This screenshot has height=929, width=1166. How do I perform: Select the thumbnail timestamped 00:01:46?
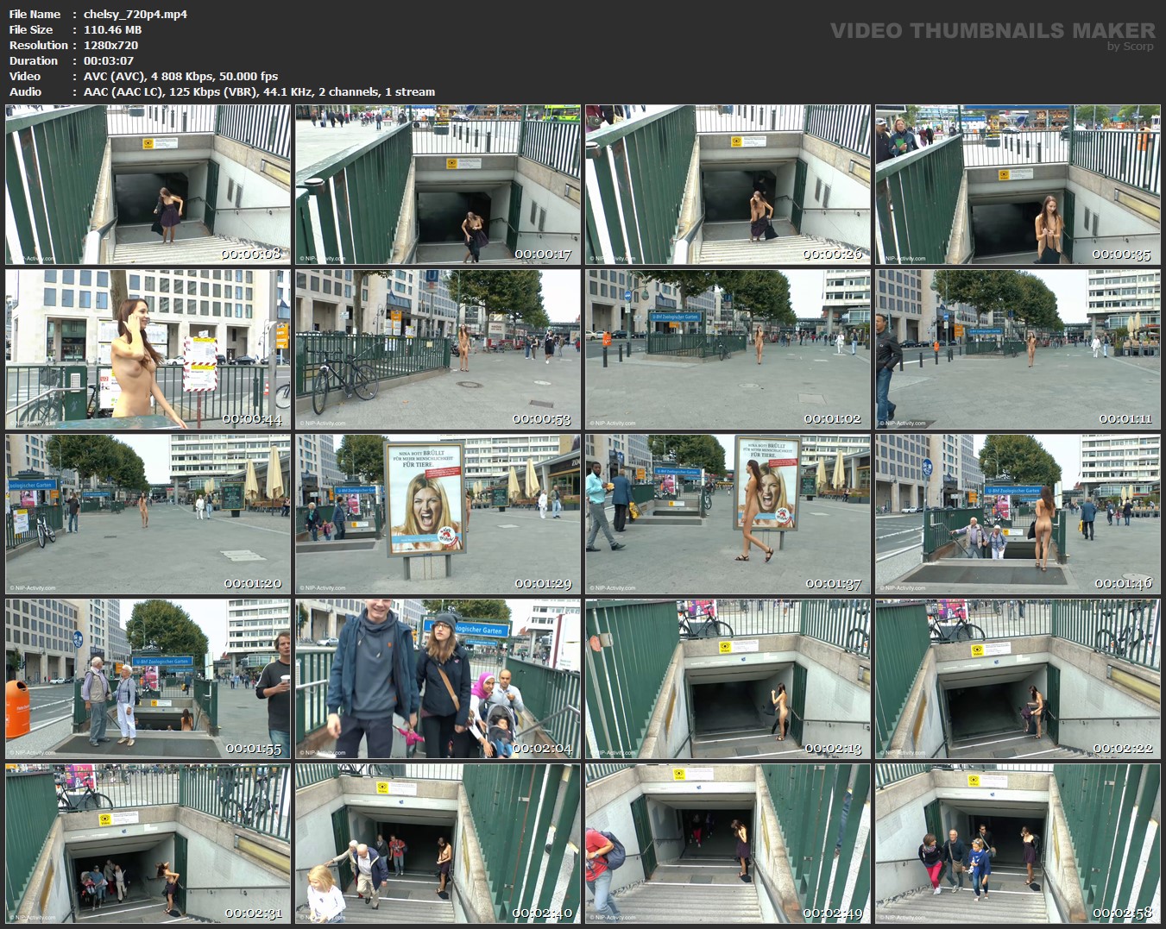[1018, 514]
